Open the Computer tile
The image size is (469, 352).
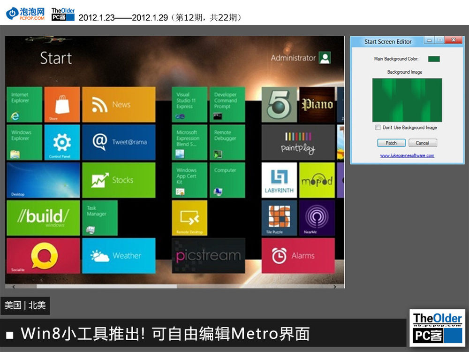(x=227, y=180)
